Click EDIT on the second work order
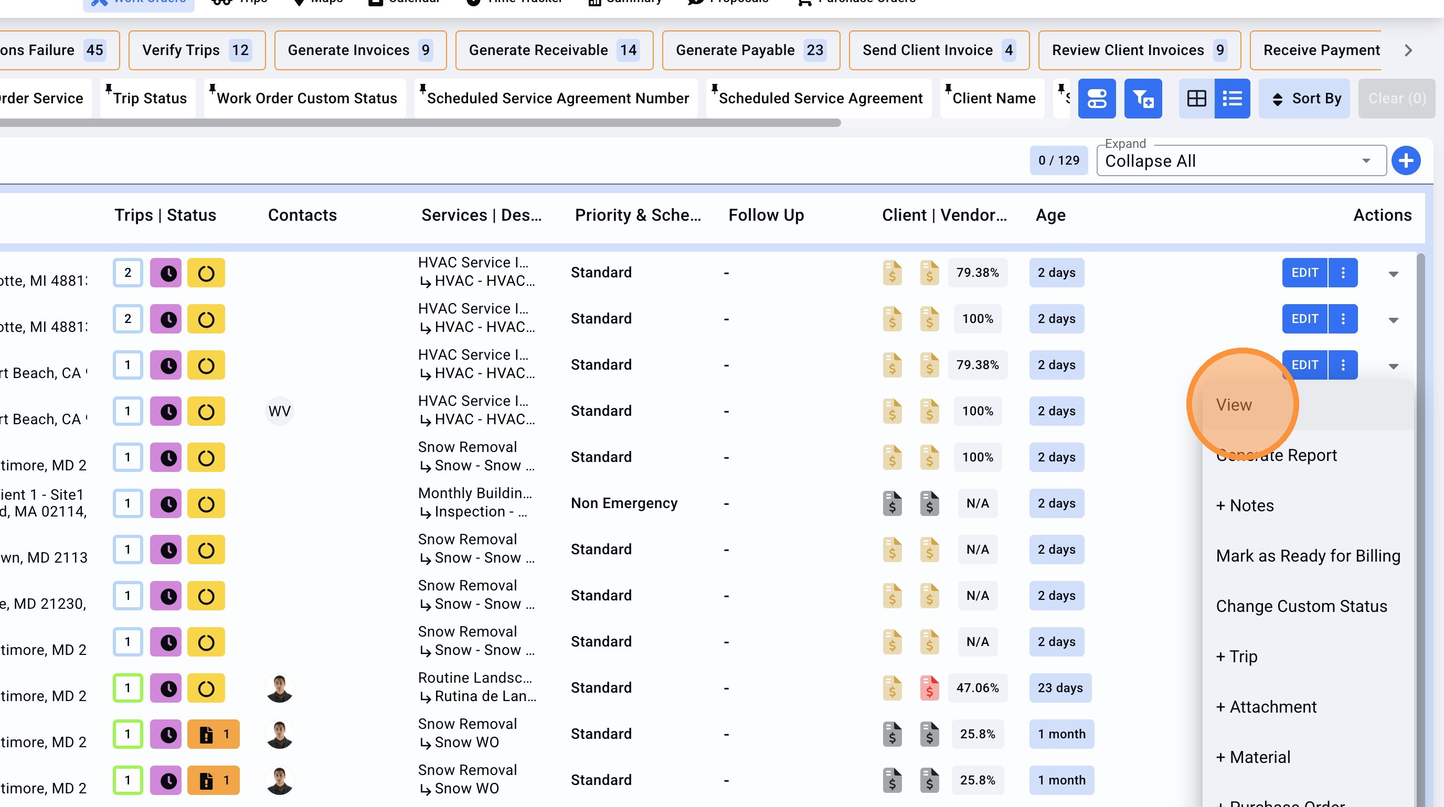 1304,319
